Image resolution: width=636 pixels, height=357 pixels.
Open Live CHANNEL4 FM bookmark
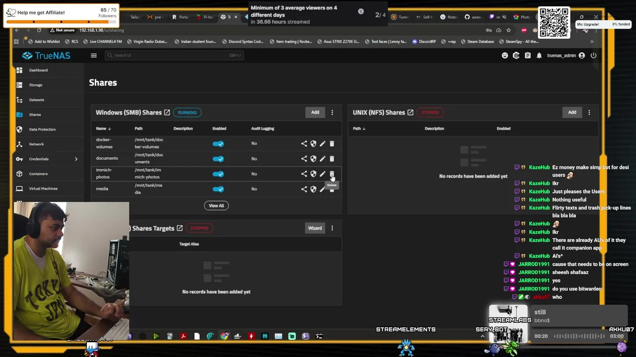pyautogui.click(x=102, y=42)
